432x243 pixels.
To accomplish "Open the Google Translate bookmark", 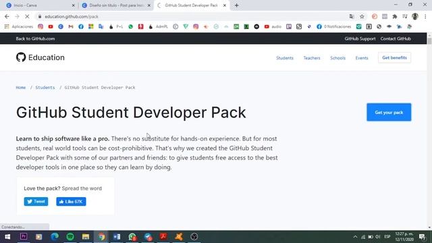I will coord(101,27).
